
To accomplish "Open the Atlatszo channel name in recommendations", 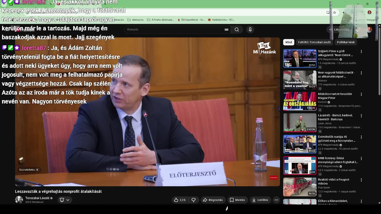I will pos(322,81).
